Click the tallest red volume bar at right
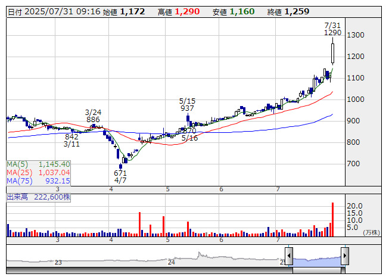389x280 pixels. tap(332, 220)
